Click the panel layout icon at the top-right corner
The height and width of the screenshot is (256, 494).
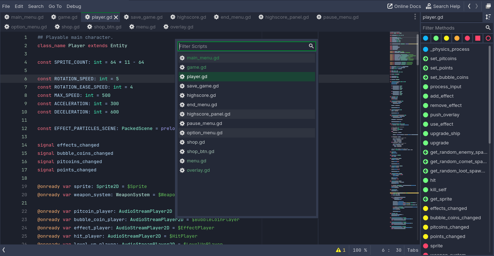point(488,6)
